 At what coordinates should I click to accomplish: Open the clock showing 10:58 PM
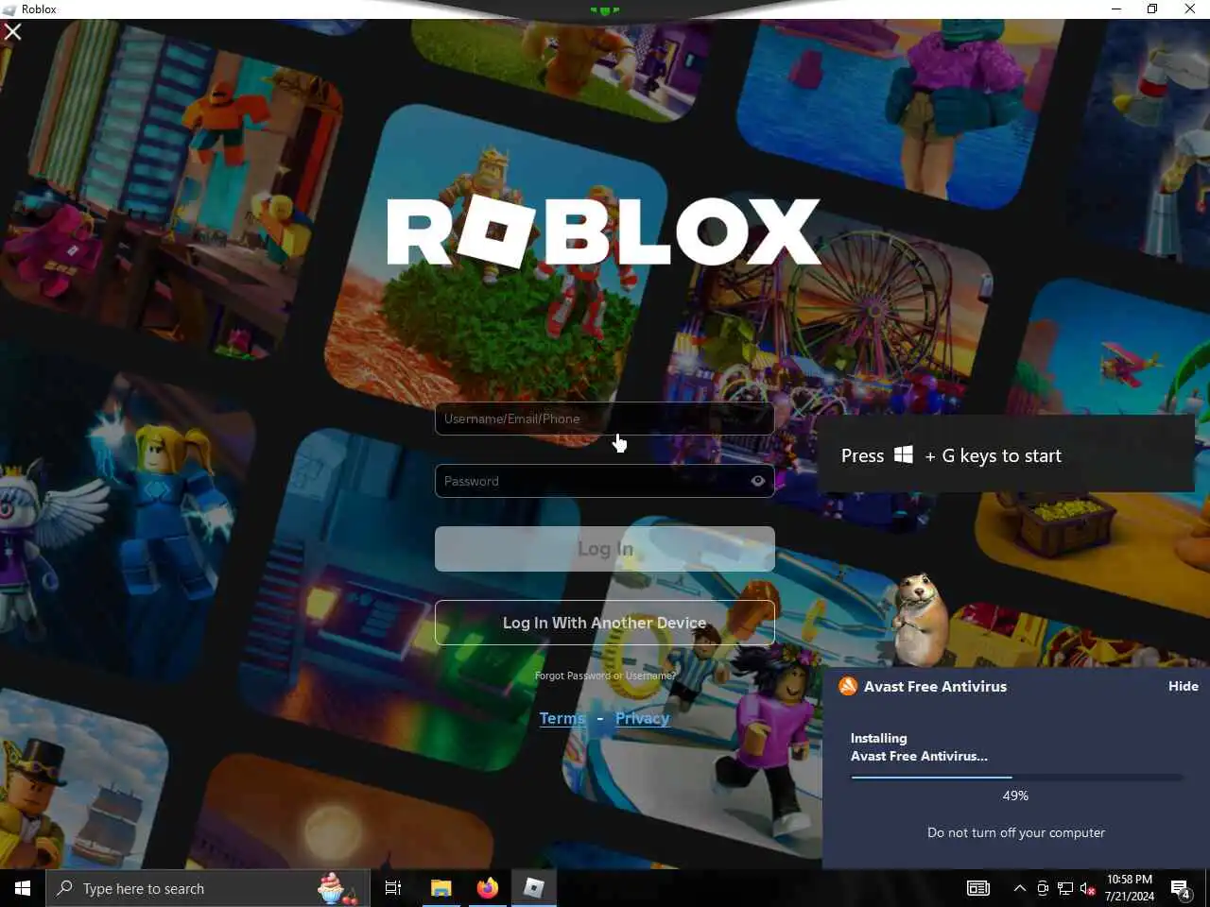pos(1130,888)
